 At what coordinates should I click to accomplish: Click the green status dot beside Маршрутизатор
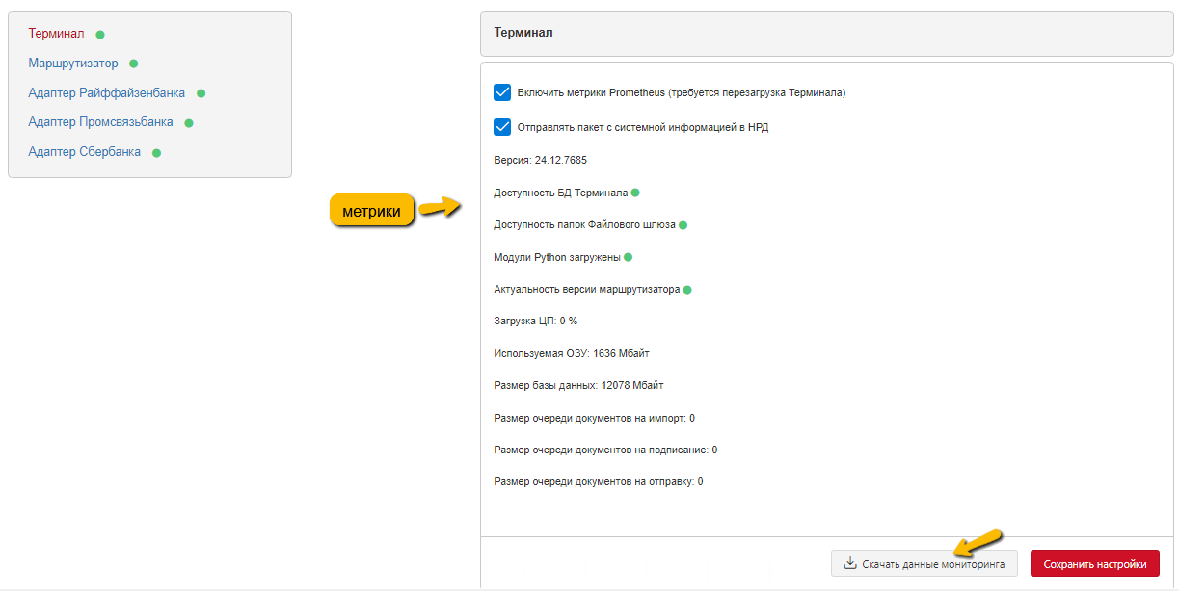tap(134, 64)
